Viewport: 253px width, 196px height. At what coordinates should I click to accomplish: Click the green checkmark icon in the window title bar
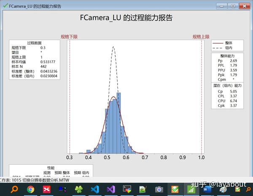pos(5,6)
